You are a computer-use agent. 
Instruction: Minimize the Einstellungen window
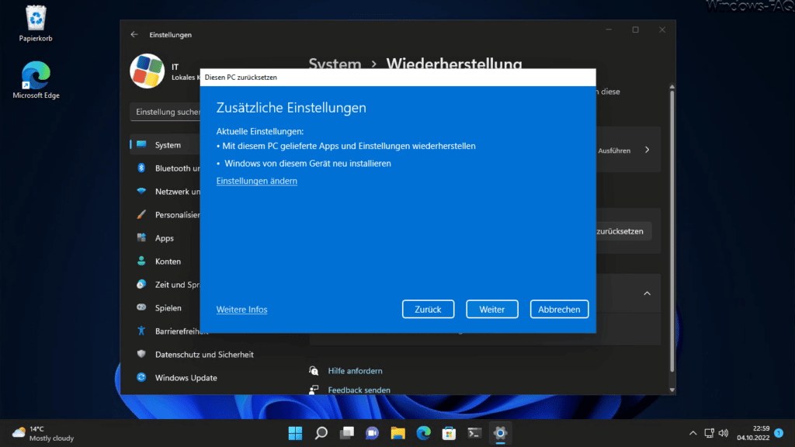609,30
